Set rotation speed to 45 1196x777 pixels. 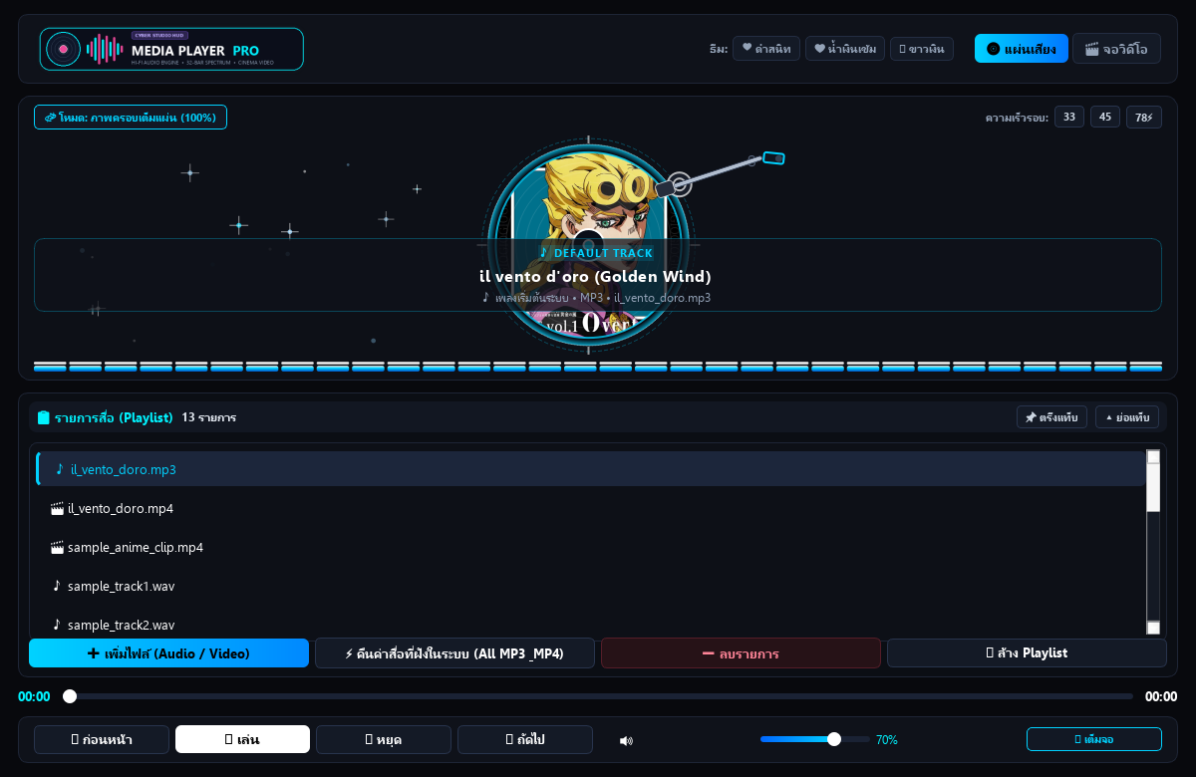[x=1105, y=118]
